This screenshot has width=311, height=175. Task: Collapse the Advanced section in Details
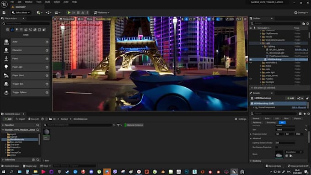point(251,138)
